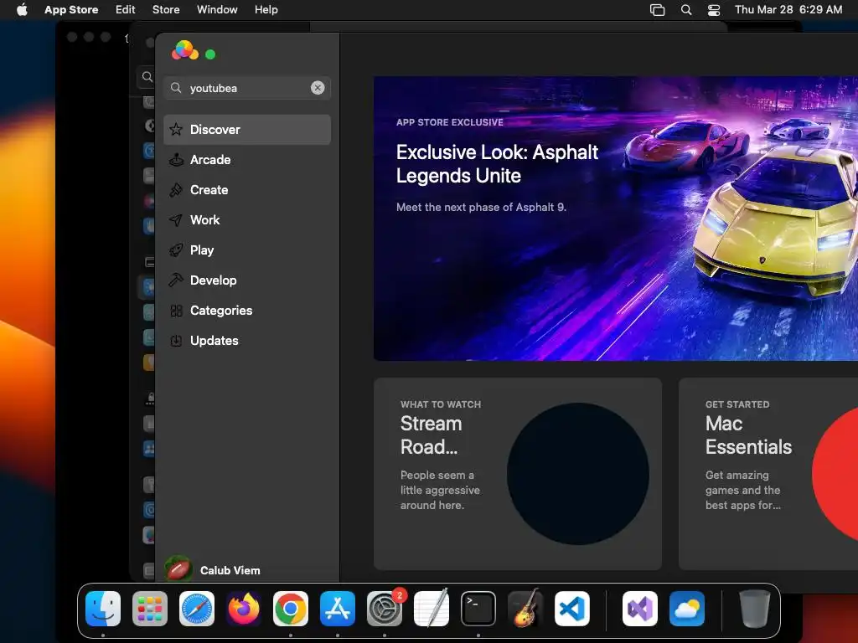Launch GarageBand from the Dock
This screenshot has width=858, height=643.
click(525, 608)
